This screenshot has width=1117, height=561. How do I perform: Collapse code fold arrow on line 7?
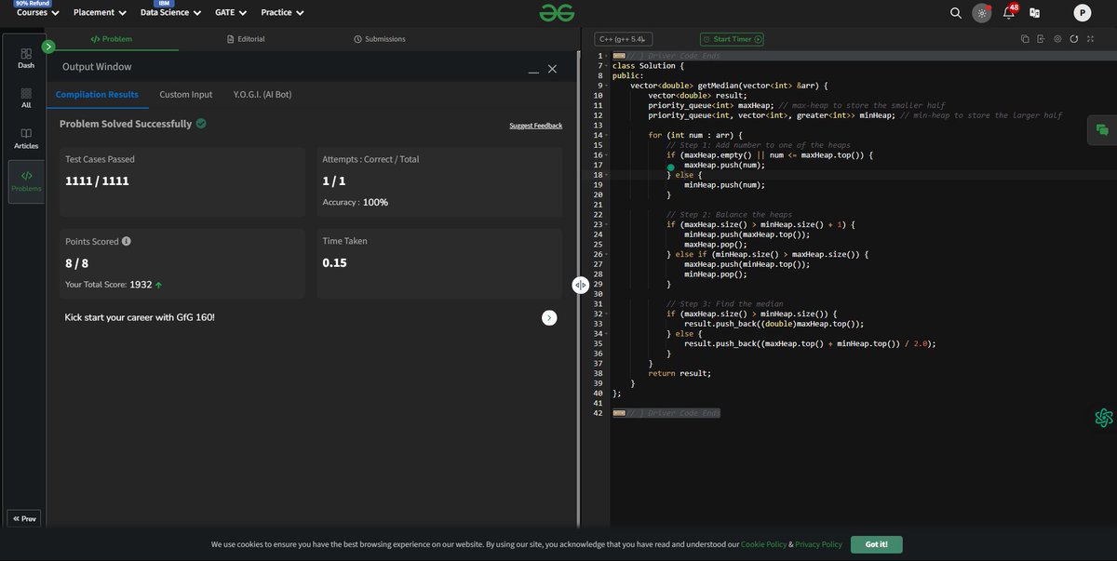pos(606,66)
